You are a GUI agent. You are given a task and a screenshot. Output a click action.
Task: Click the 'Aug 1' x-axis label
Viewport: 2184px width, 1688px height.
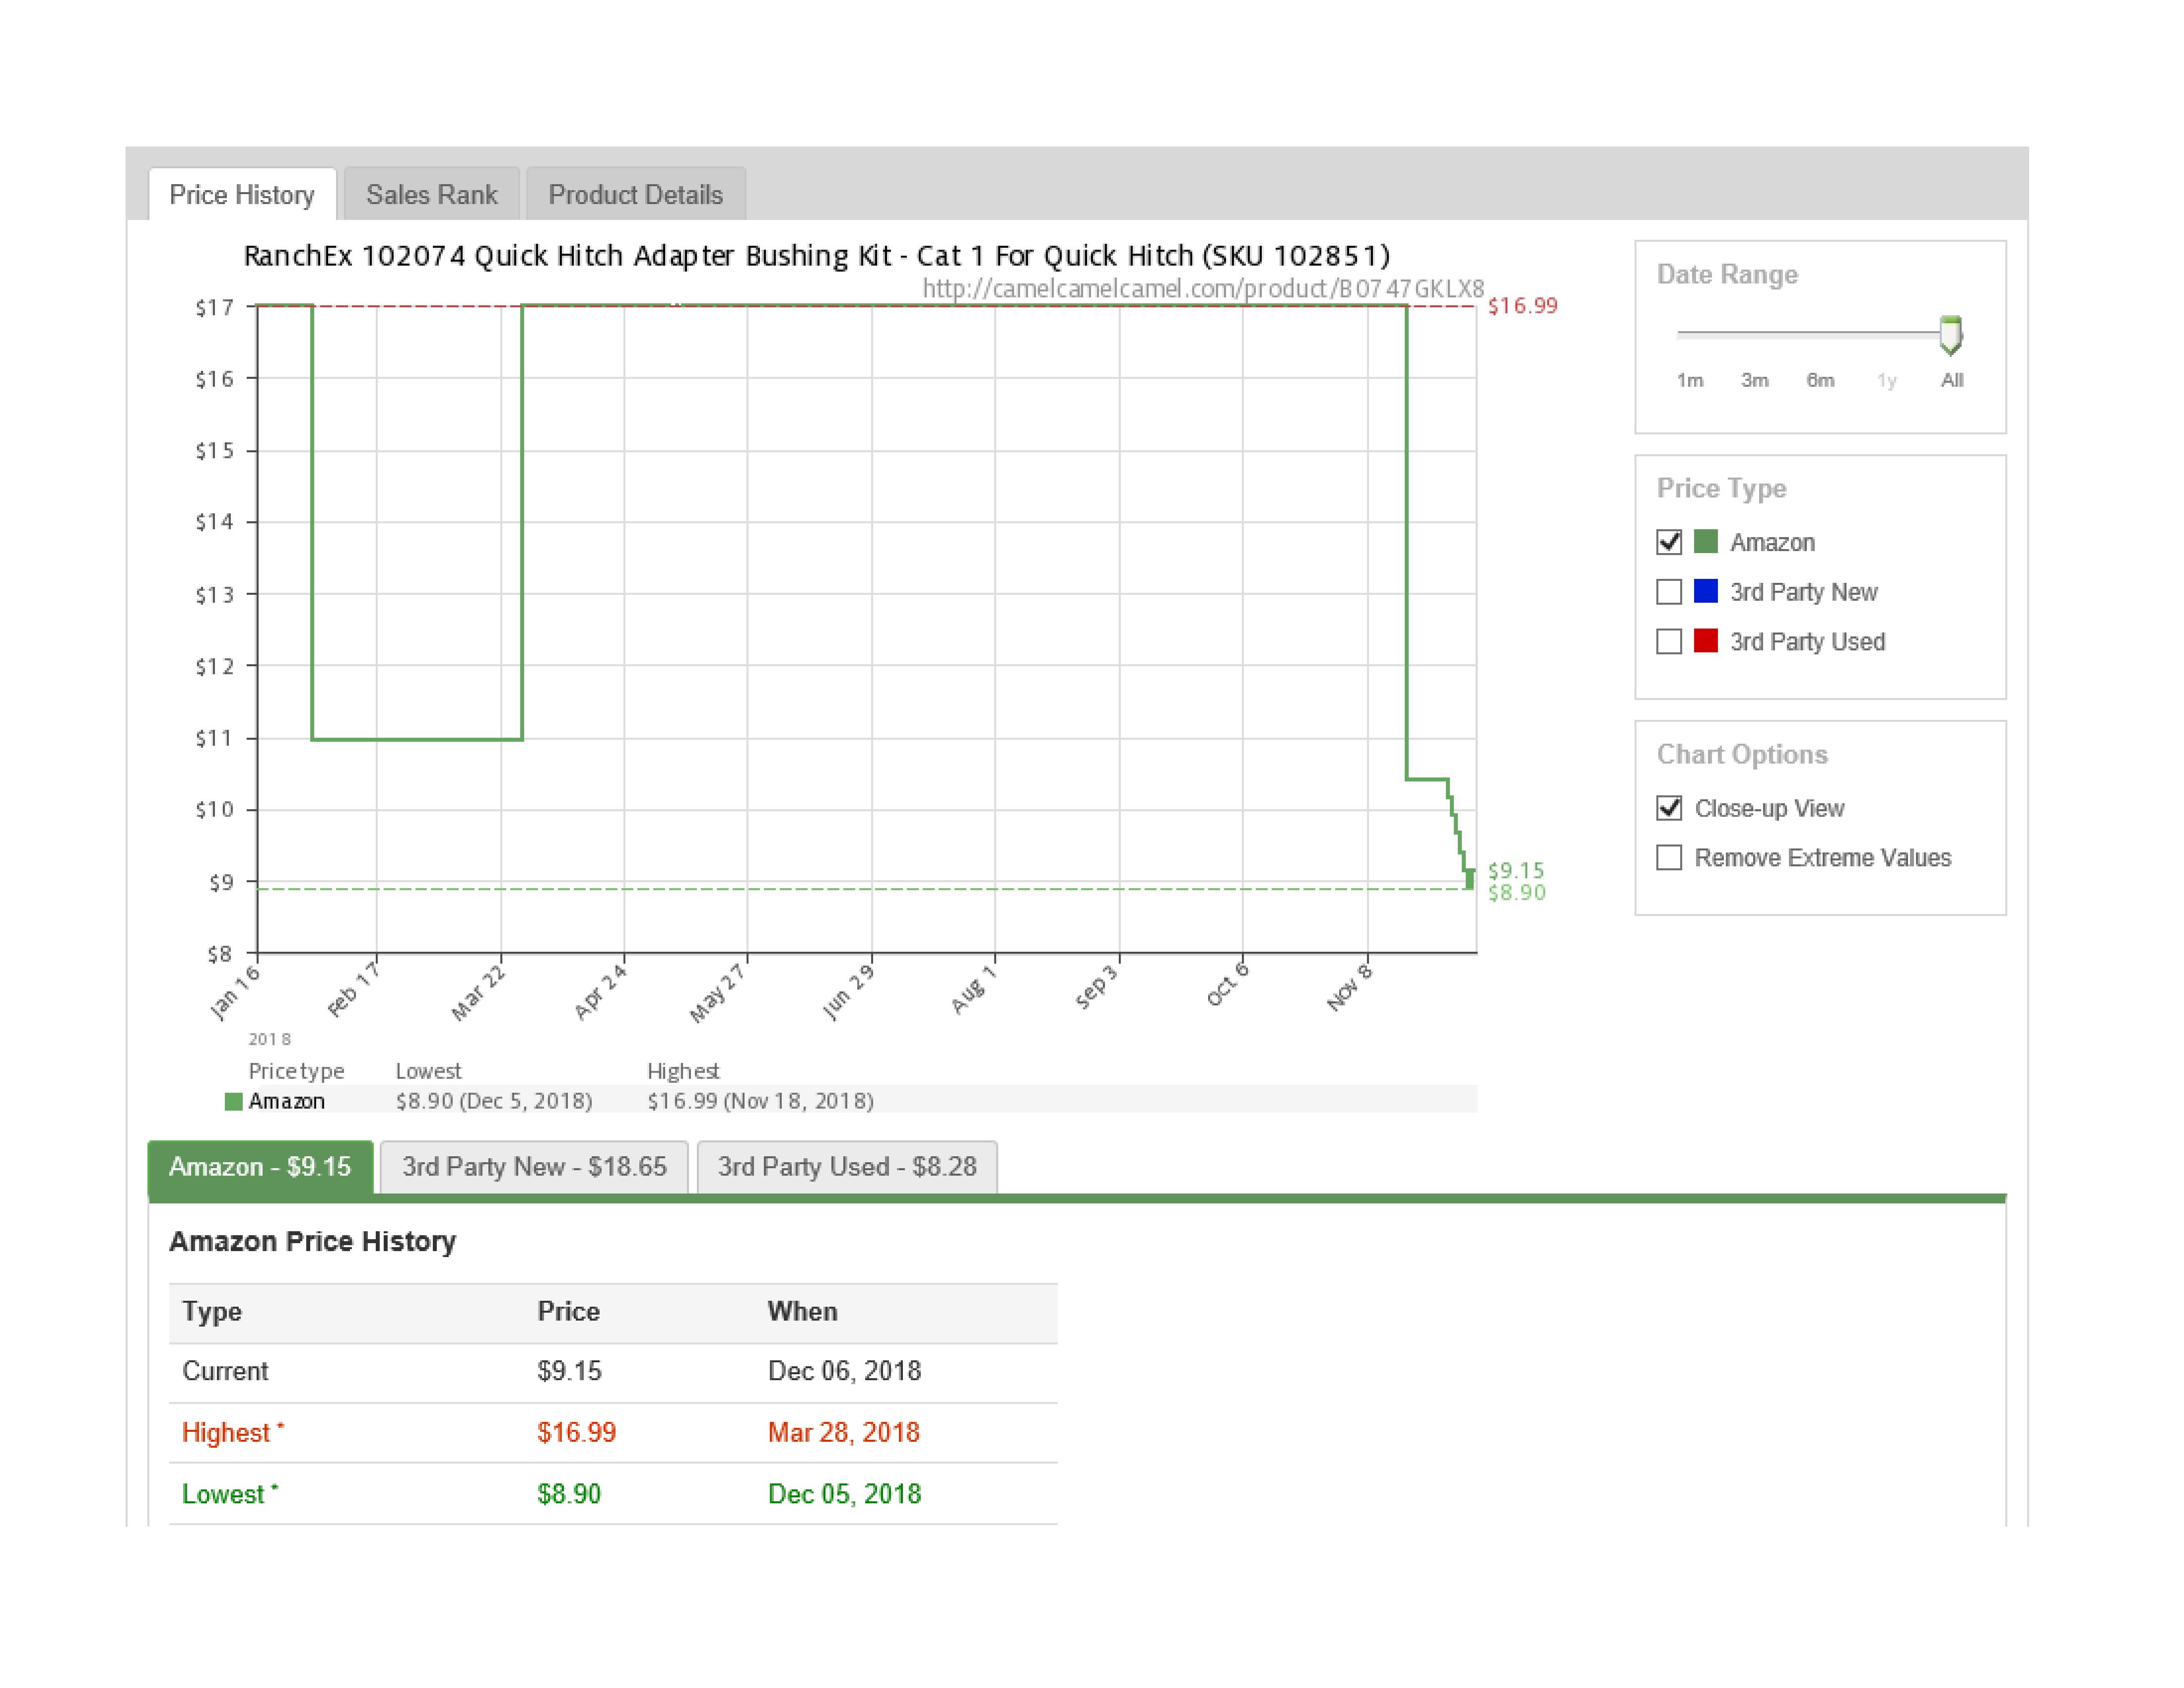click(x=974, y=990)
